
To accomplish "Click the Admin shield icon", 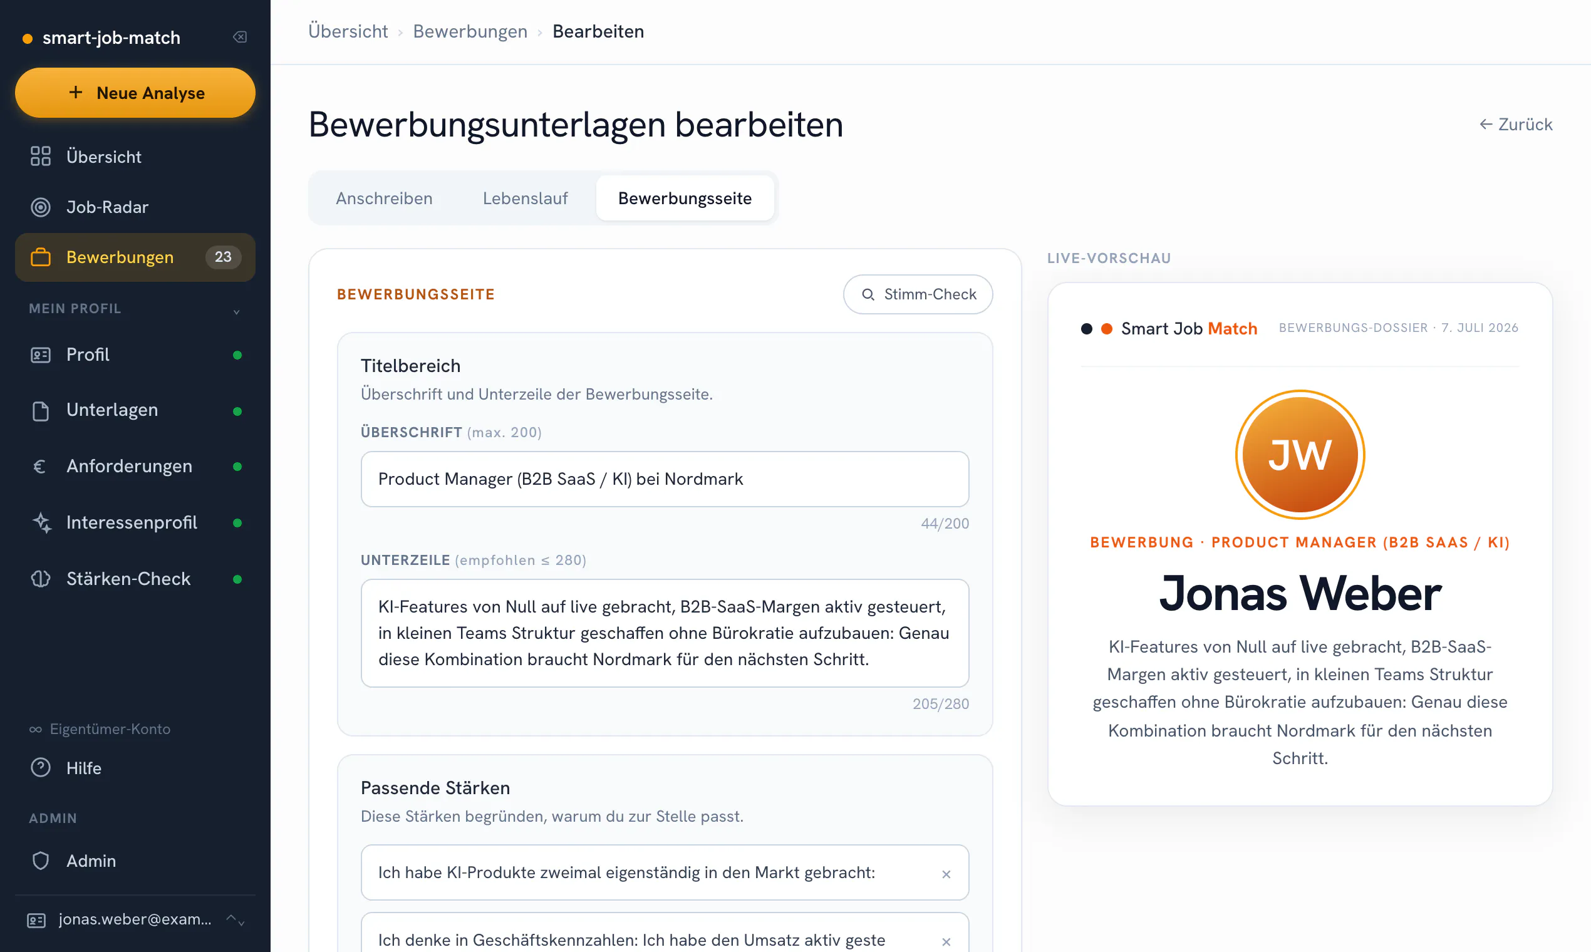I will click(41, 861).
